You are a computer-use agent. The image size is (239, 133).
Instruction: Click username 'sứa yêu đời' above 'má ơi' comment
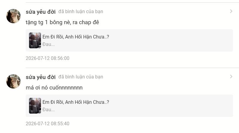(x=41, y=77)
